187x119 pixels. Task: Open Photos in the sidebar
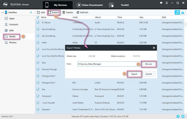pos(13,42)
